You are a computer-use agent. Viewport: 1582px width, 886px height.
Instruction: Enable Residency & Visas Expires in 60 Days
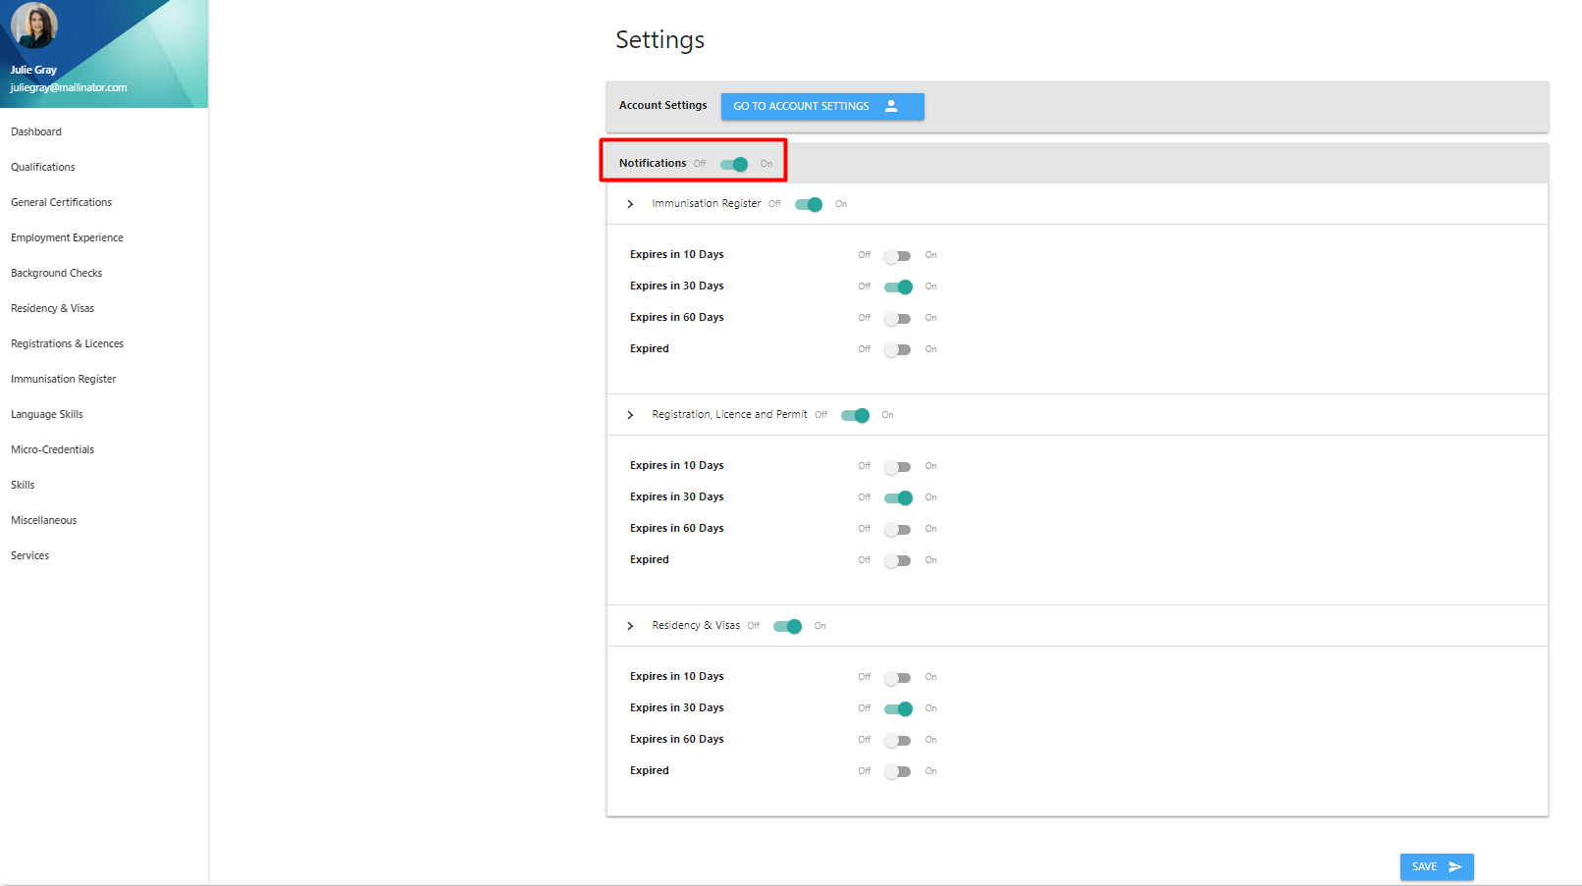(x=898, y=740)
